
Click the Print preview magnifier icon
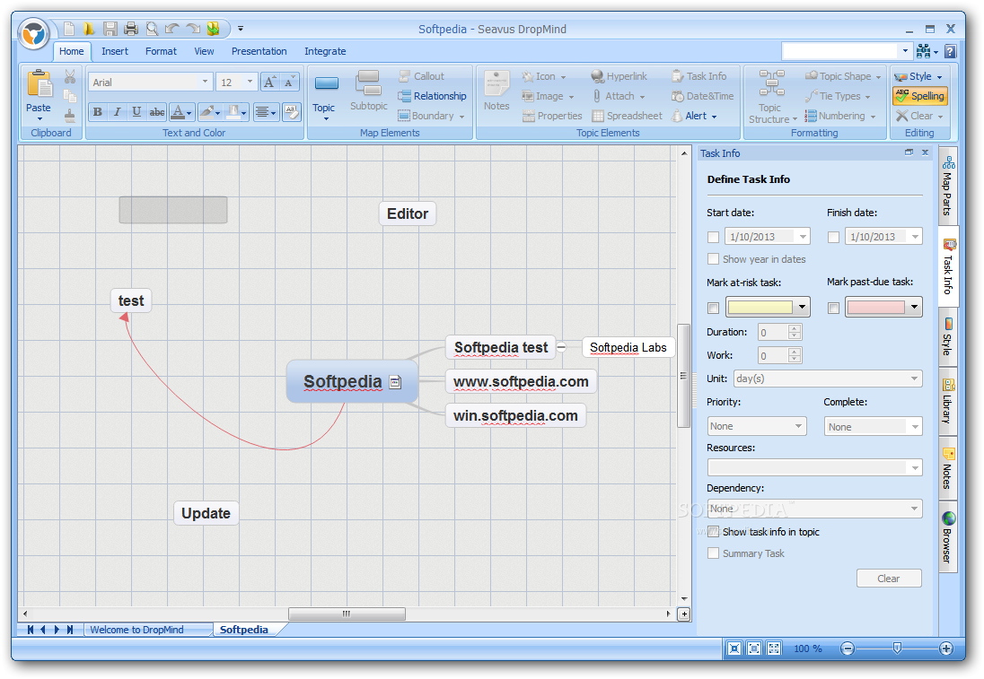pos(151,28)
